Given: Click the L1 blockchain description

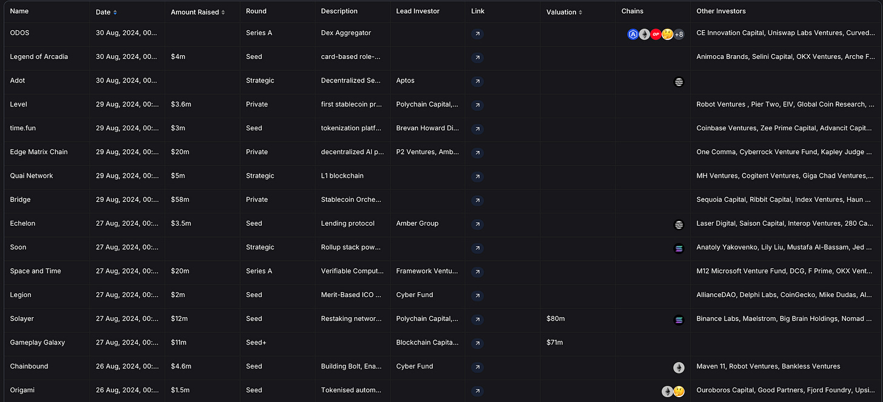Looking at the screenshot, I should pyautogui.click(x=342, y=176).
